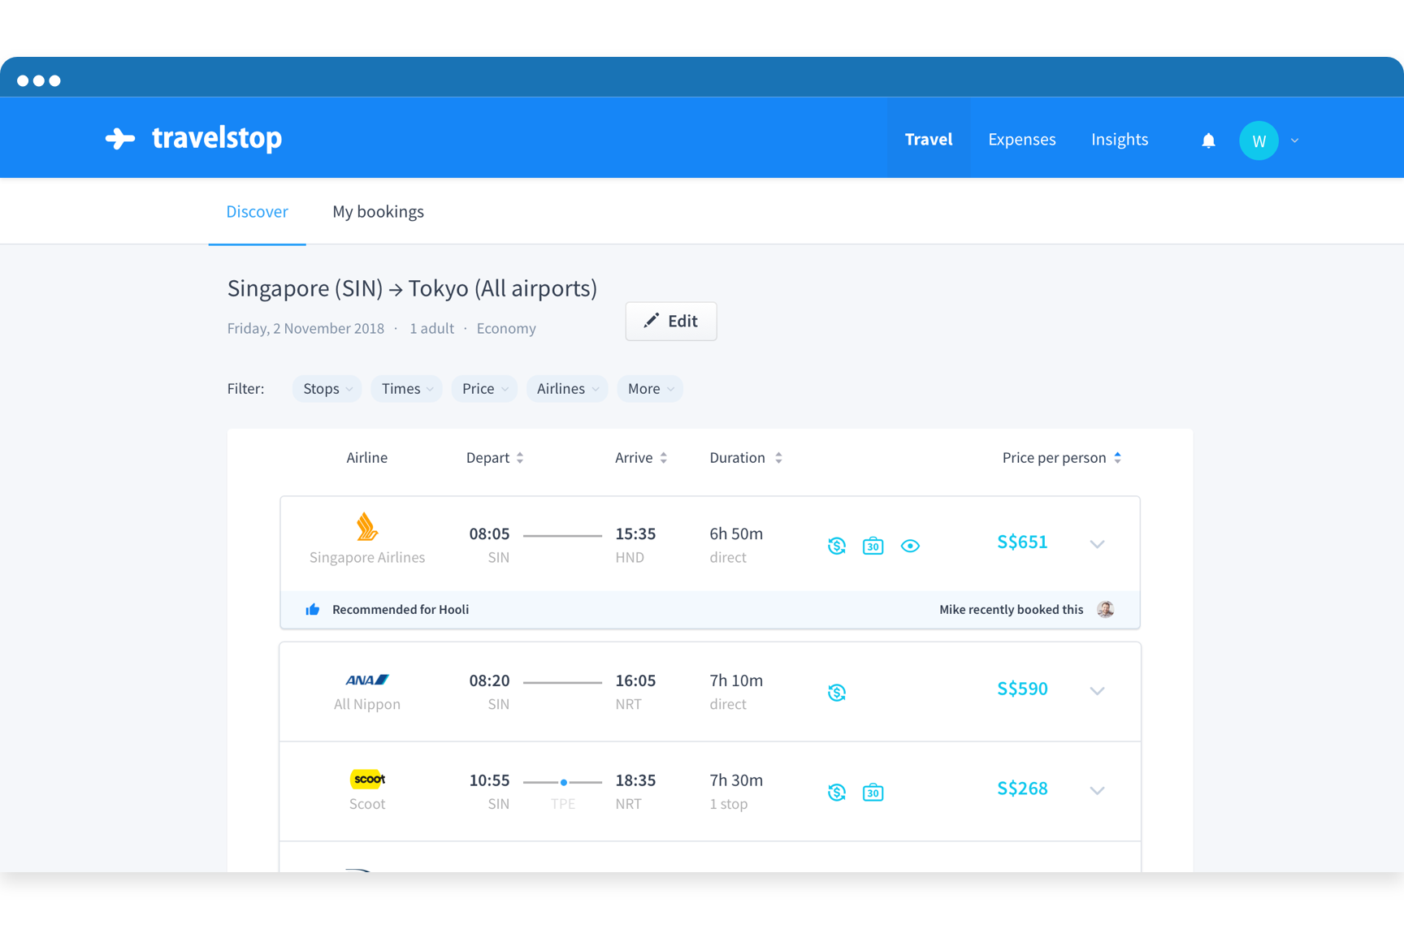Click the 7h 10m duration
Image resolution: width=1404 pixels, height=929 pixels.
(x=736, y=681)
